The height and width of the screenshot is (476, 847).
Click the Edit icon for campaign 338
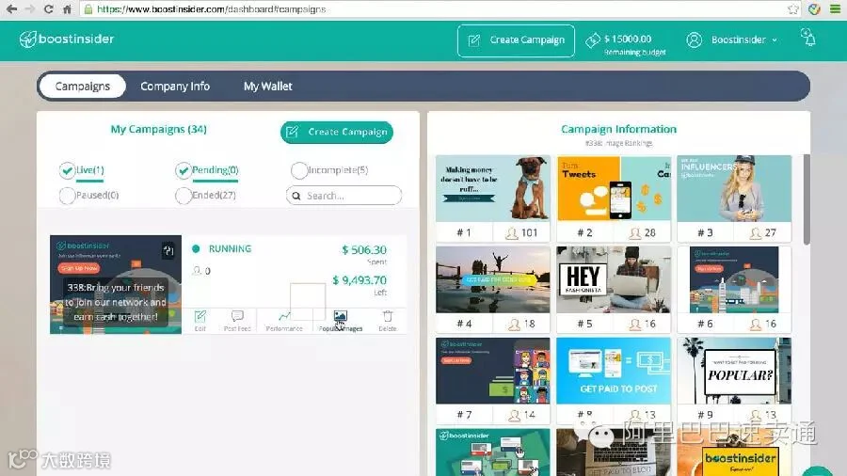[200, 316]
